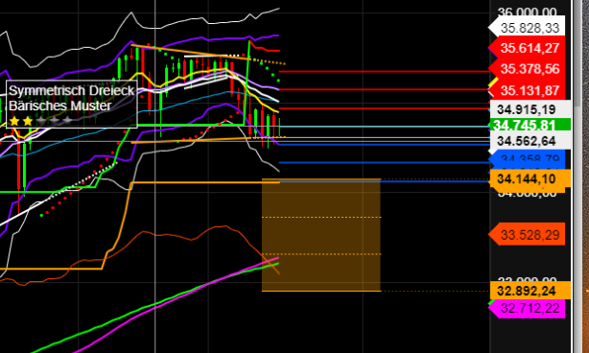Select the orange-red 33.528,29 price marker

click(x=527, y=235)
